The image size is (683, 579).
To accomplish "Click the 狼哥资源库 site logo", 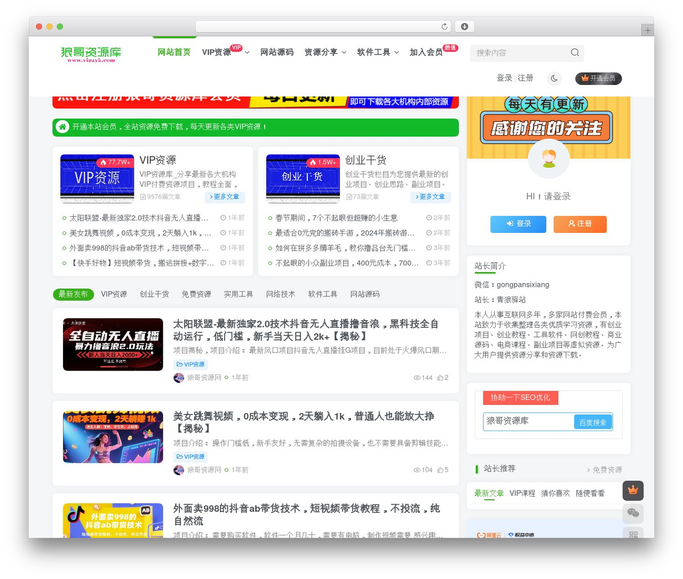I will click(x=91, y=54).
